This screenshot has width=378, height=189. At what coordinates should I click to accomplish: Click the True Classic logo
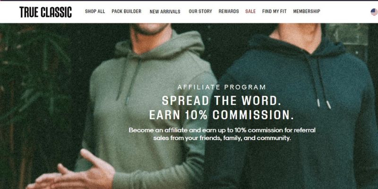pos(45,12)
